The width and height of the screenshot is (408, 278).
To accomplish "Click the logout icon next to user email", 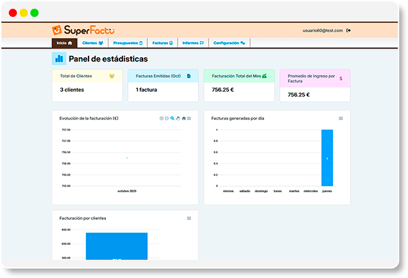I will coord(349,30).
